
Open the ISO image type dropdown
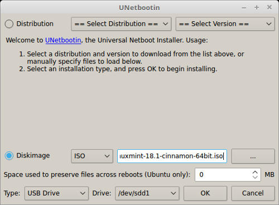(x=92, y=156)
